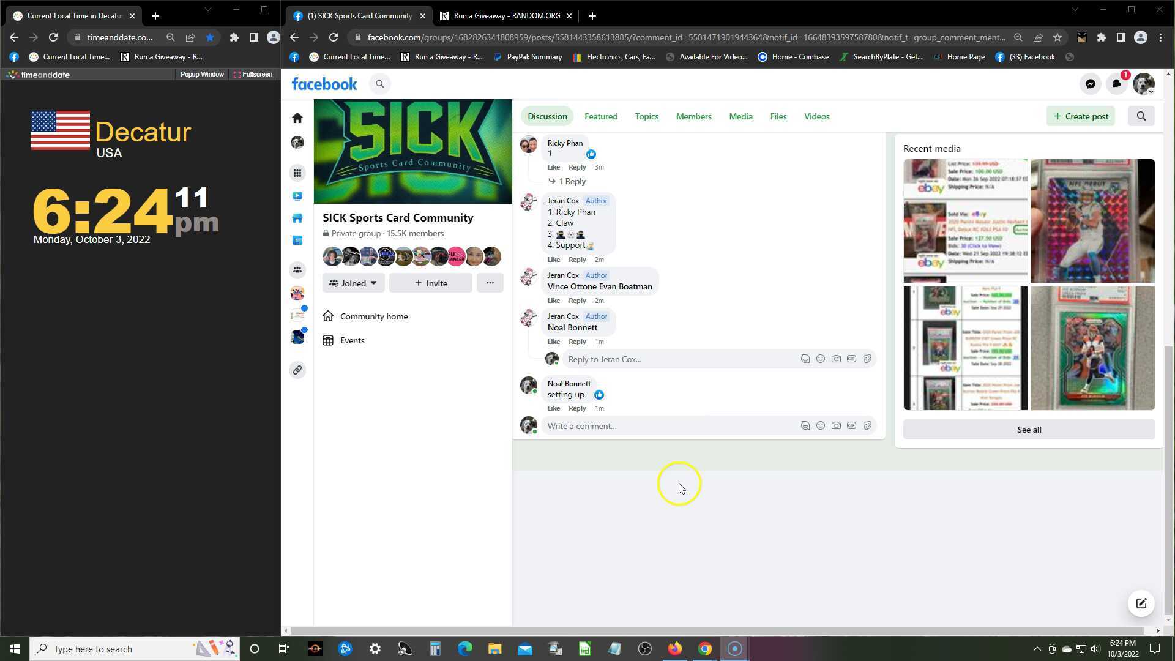Open group more options ellipsis

tap(490, 283)
